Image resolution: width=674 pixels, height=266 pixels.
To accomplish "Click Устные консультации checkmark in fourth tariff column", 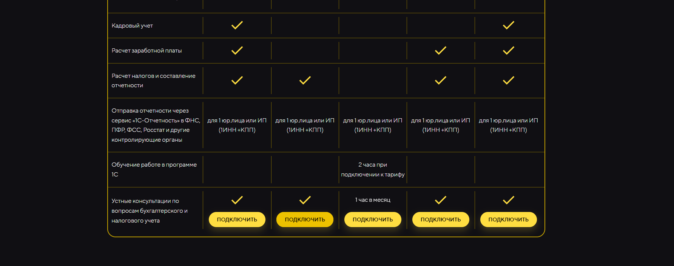I will (440, 200).
